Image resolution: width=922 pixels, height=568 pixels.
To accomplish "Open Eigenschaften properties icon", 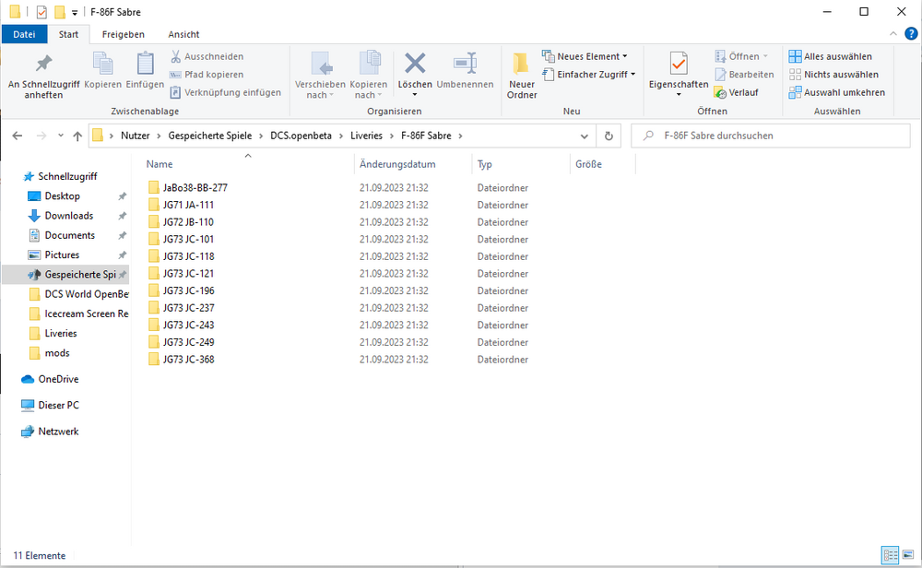I will [x=679, y=64].
